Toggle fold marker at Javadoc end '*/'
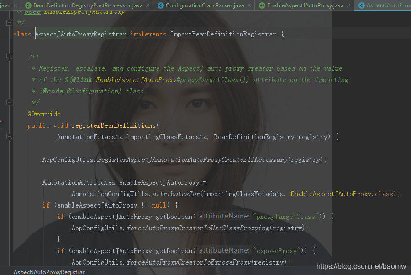 point(9,102)
